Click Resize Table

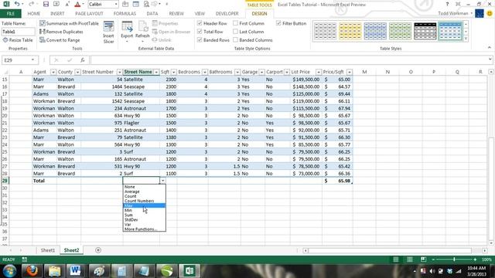tap(18, 40)
